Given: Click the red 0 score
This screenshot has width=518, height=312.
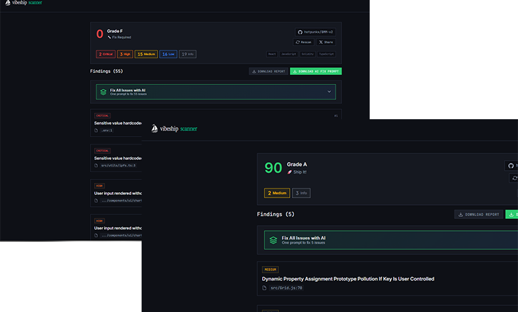Looking at the screenshot, I should click(100, 34).
